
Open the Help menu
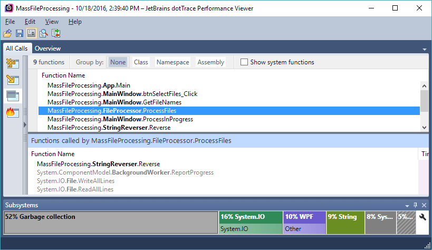75,22
